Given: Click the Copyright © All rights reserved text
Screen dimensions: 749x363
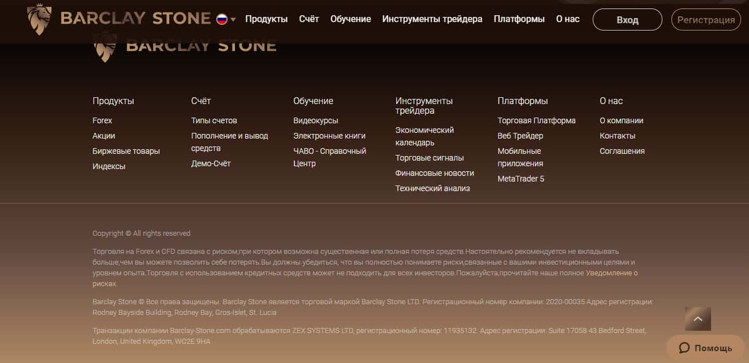Looking at the screenshot, I should 142,234.
